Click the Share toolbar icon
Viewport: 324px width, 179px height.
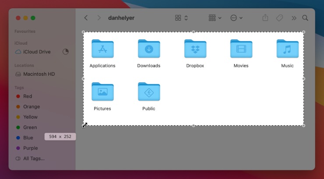[265, 18]
